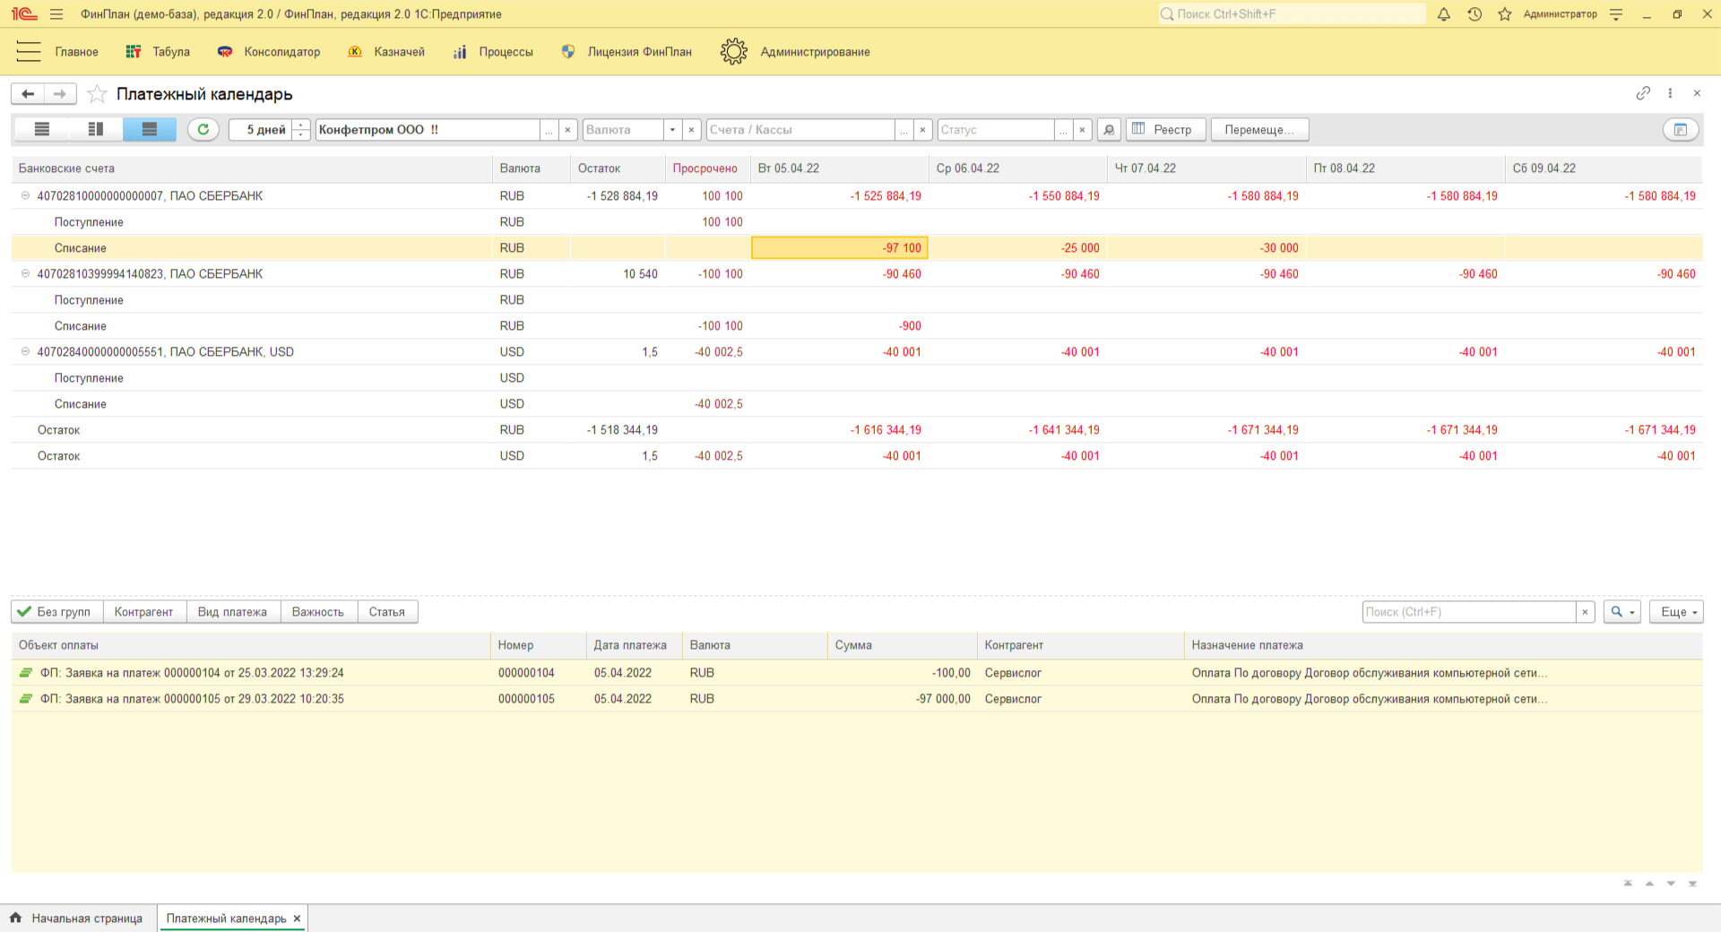
Task: Switch to the first list view mode
Action: (x=41, y=130)
